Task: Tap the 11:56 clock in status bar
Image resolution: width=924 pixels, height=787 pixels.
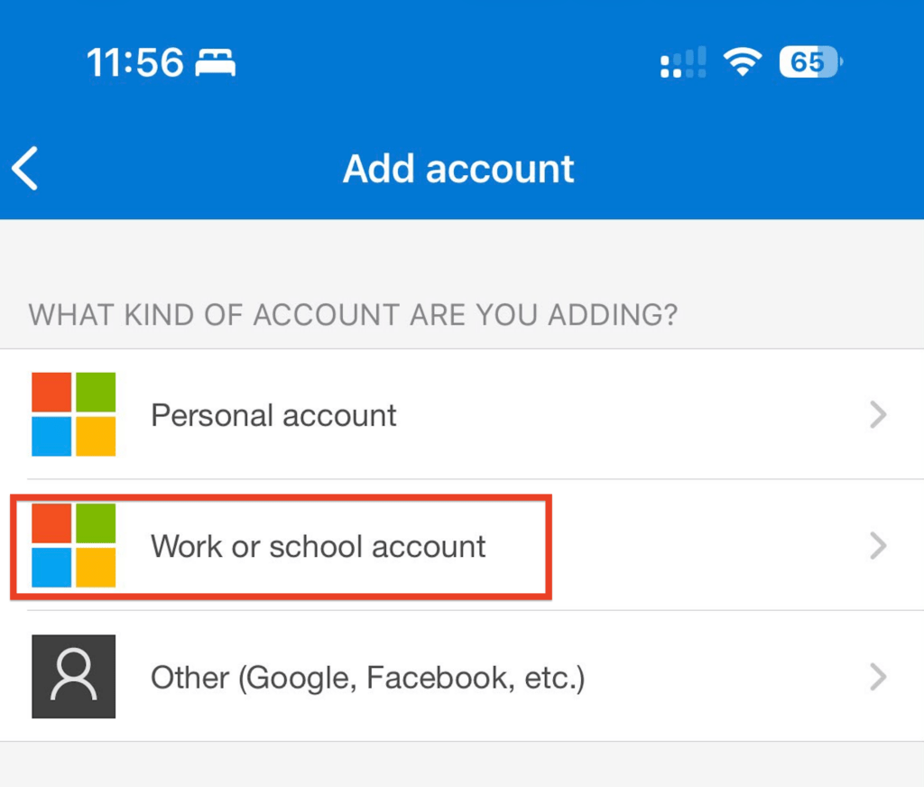Action: 135,62
